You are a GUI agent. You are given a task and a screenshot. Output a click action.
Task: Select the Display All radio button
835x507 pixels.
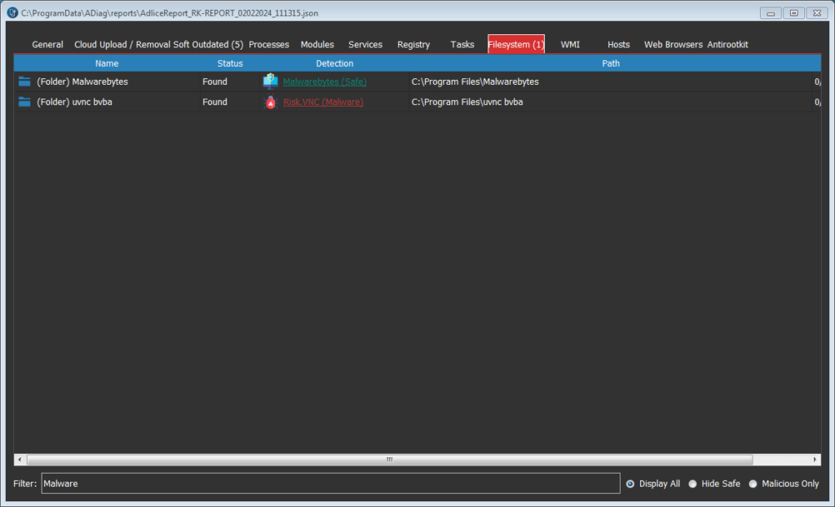tap(630, 484)
